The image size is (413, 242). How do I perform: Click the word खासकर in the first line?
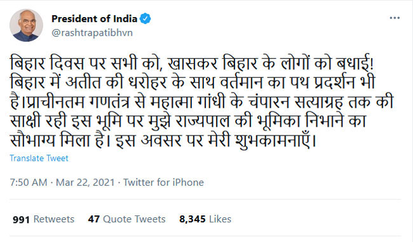tap(193, 63)
